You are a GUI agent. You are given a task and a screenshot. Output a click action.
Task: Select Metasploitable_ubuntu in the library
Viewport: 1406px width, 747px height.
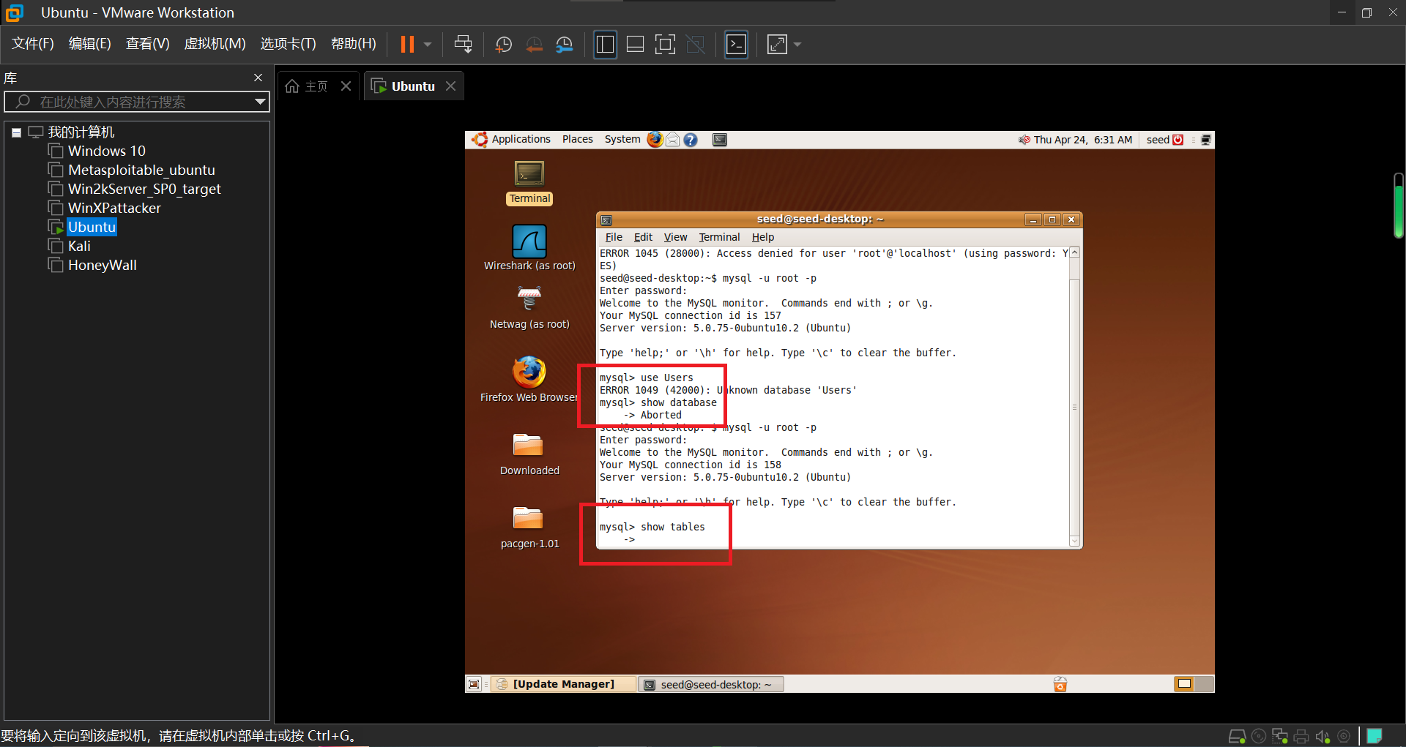(141, 170)
